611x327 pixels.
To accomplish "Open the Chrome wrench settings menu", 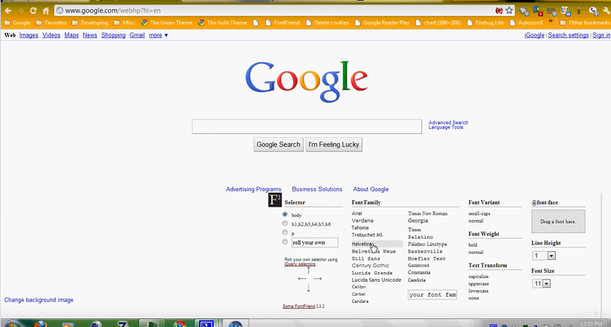I will click(607, 10).
